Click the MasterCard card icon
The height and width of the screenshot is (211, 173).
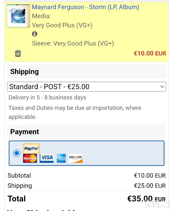click(x=30, y=158)
